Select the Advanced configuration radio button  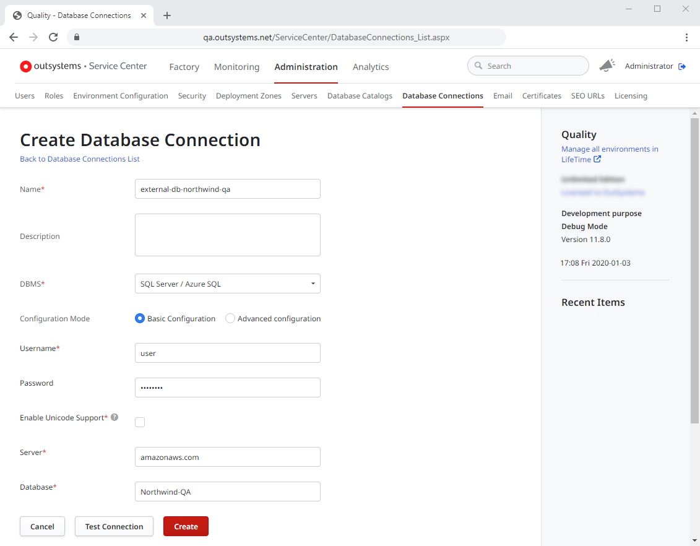(230, 318)
